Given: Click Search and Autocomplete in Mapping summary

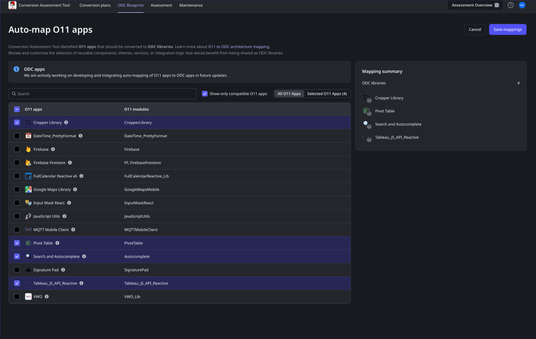Looking at the screenshot, I should click(x=398, y=124).
